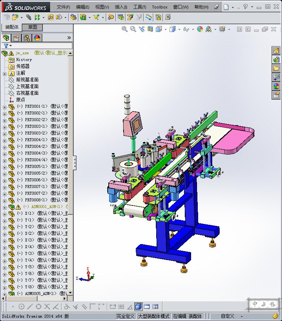Click the Quick Tips icon in status bar

(x=275, y=316)
